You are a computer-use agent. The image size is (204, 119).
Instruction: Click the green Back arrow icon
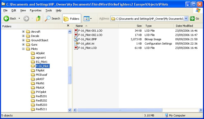pos(6,18)
